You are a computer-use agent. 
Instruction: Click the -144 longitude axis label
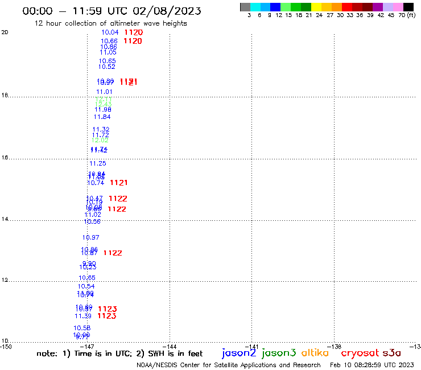(x=170, y=347)
